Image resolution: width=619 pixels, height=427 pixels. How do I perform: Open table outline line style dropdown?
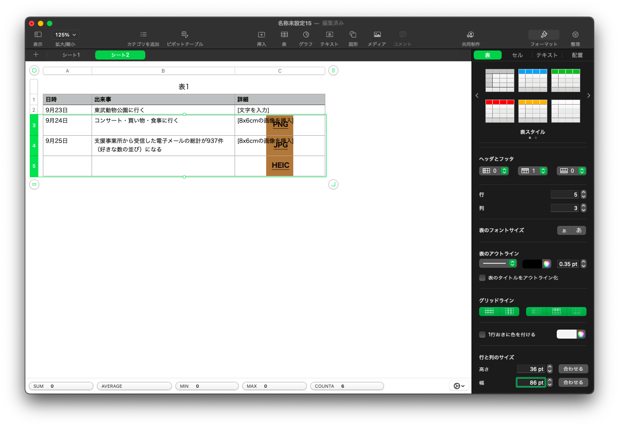(498, 264)
